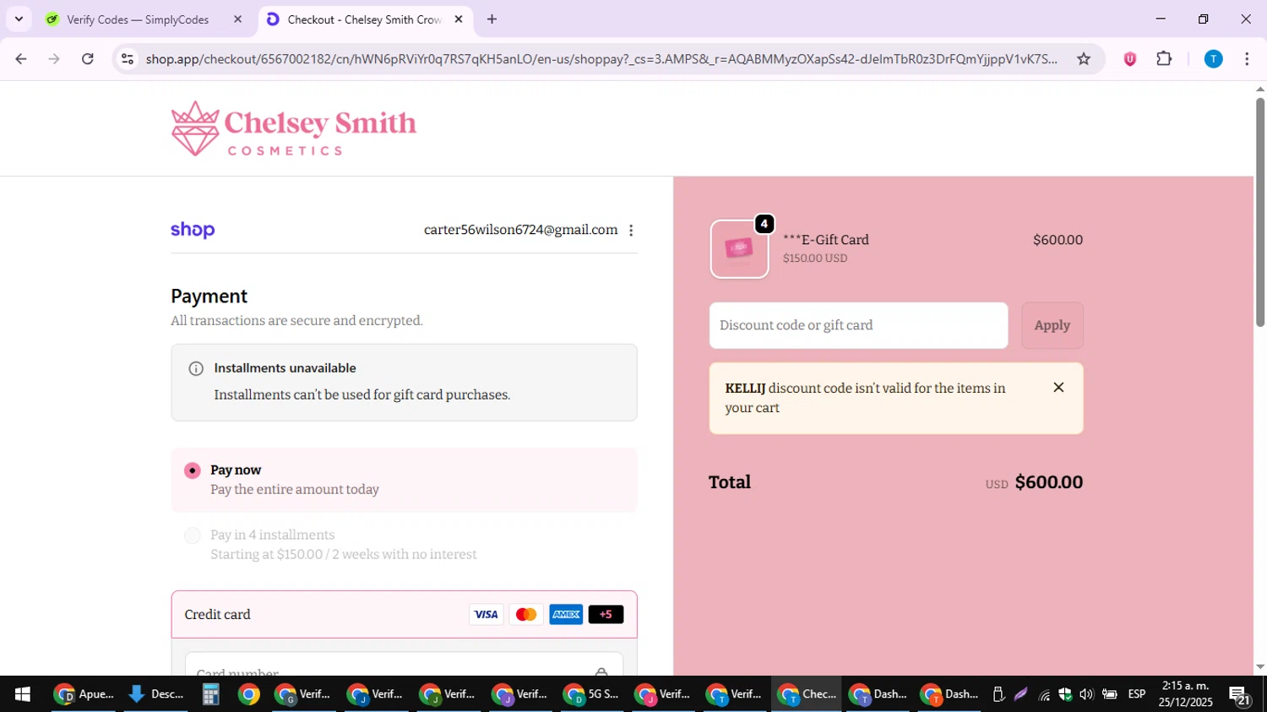This screenshot has width=1267, height=712.
Task: Click the ***E-Gift Card item name
Action: [826, 240]
